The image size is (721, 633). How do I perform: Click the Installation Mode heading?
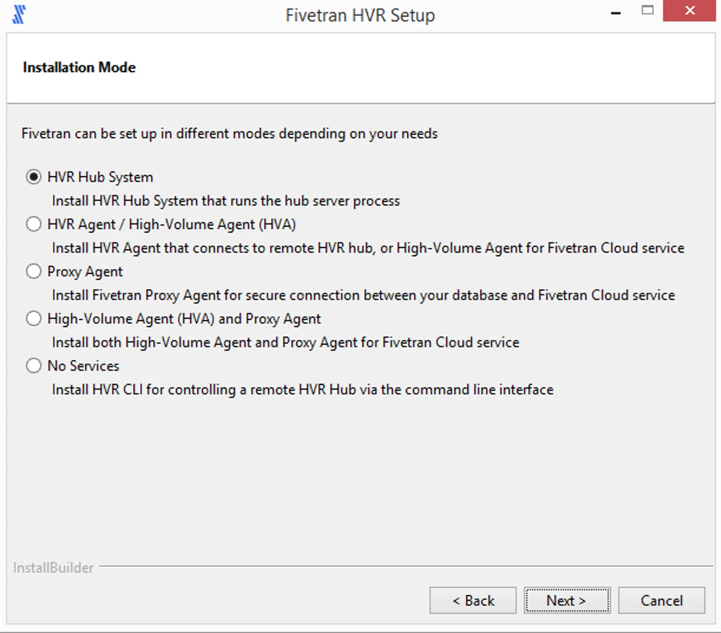coord(79,67)
